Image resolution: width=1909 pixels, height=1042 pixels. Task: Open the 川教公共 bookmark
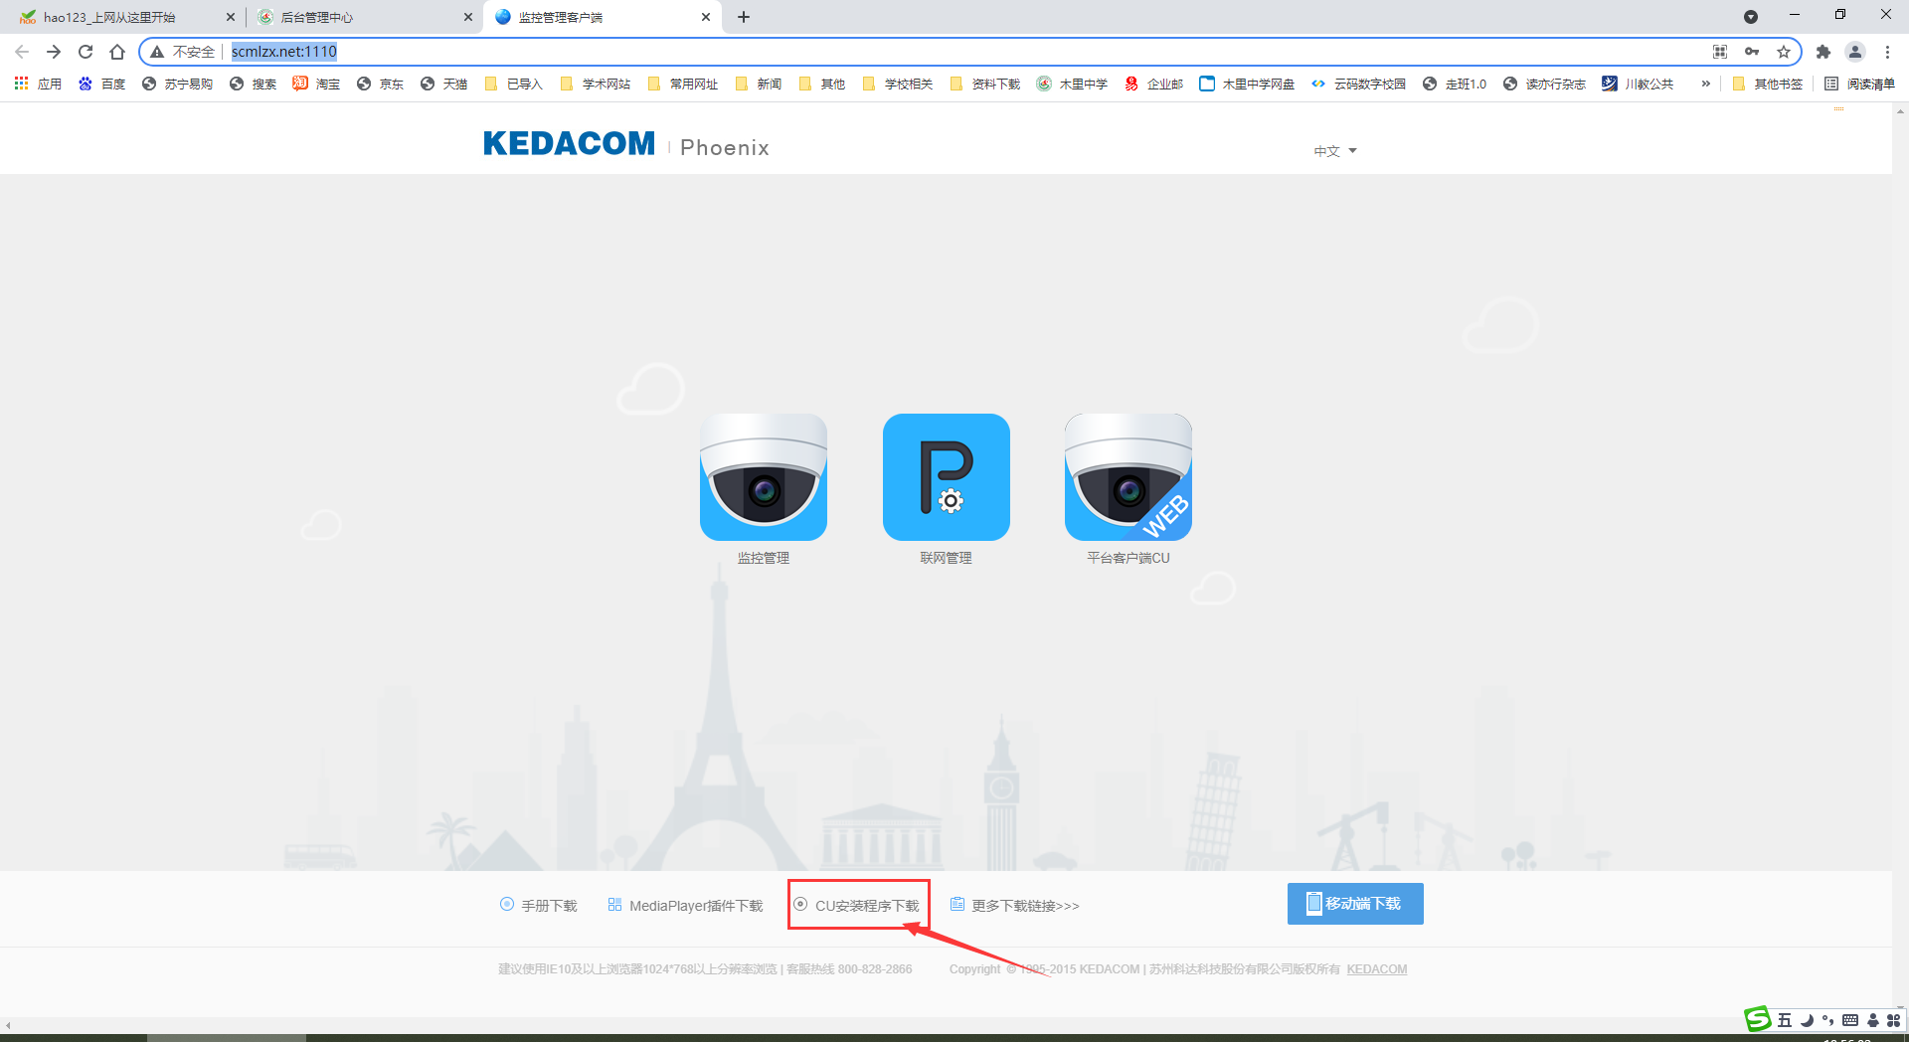[1638, 84]
